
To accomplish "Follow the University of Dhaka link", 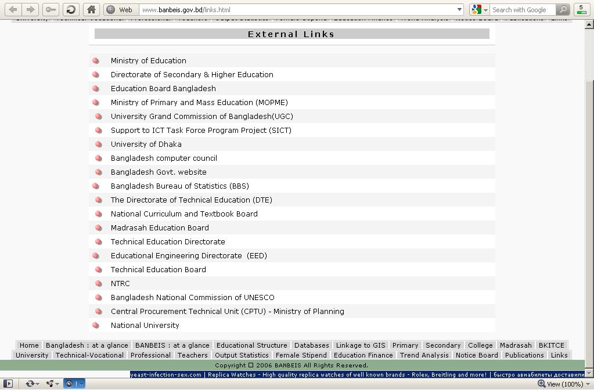I will [146, 145].
